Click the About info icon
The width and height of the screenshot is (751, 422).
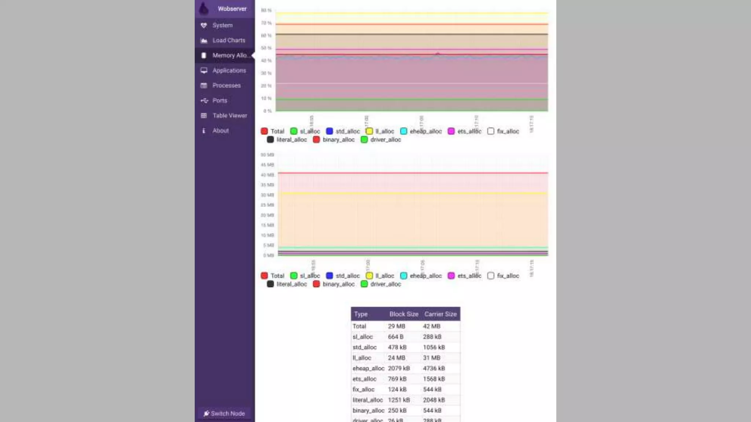(x=204, y=130)
